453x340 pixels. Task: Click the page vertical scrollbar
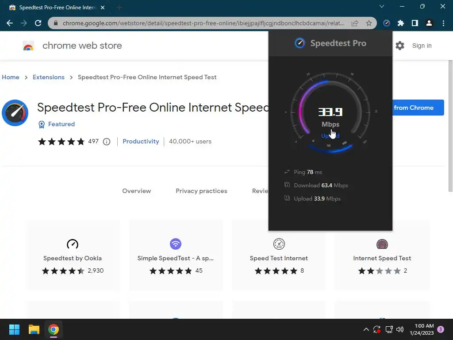click(x=450, y=126)
